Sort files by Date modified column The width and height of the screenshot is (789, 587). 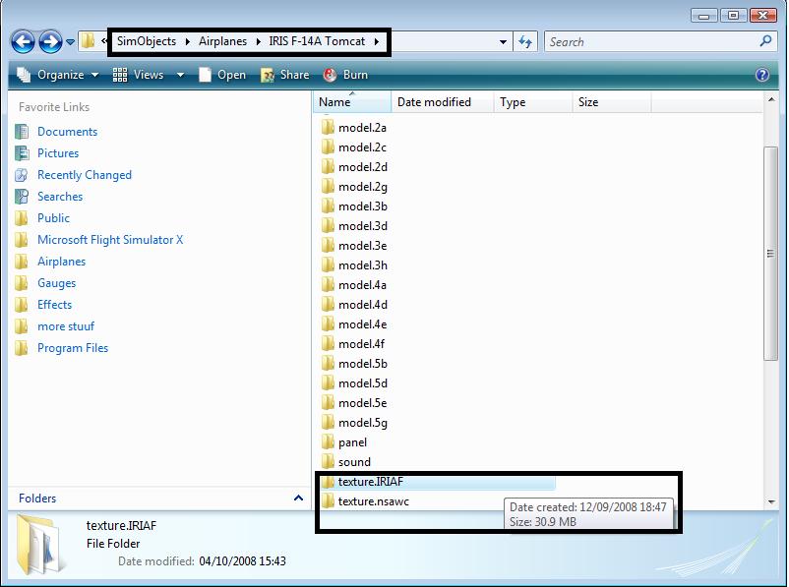pyautogui.click(x=434, y=102)
